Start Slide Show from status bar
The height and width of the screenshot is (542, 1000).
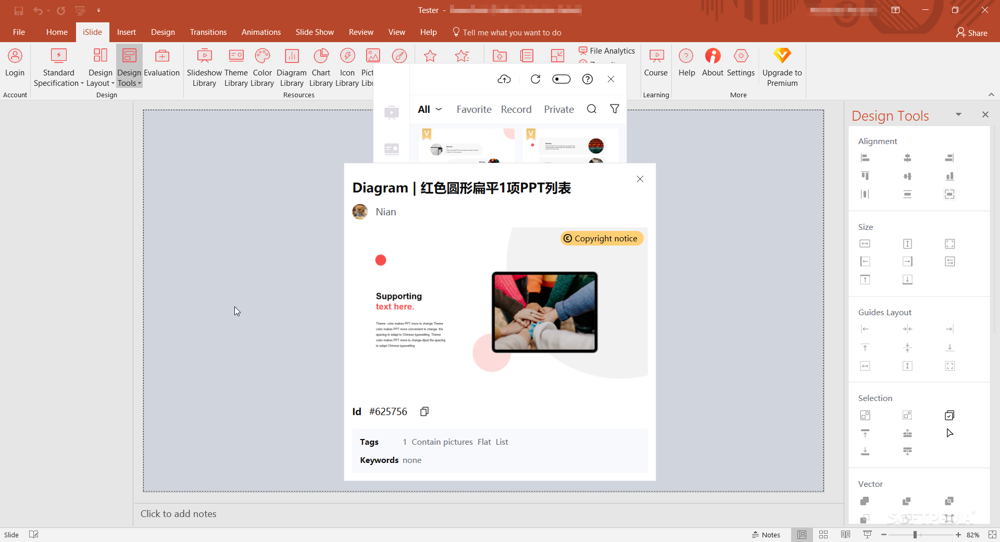867,535
